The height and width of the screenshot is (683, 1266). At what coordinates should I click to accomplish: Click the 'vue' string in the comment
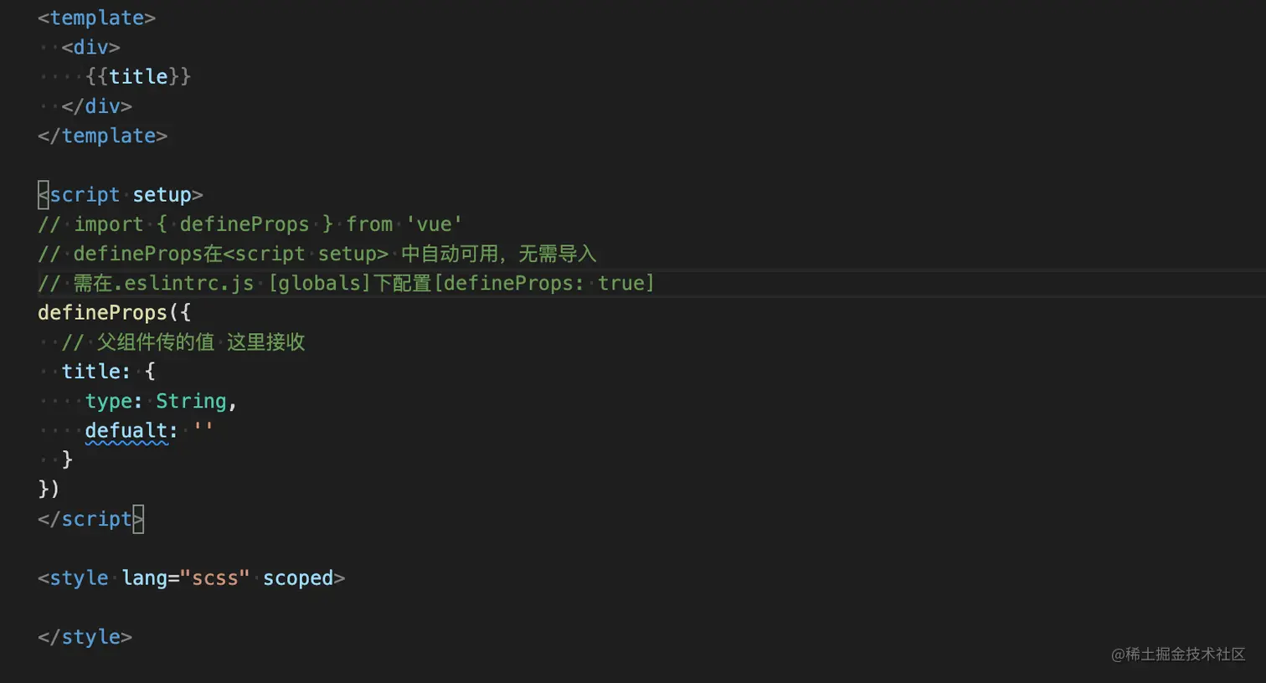(434, 224)
